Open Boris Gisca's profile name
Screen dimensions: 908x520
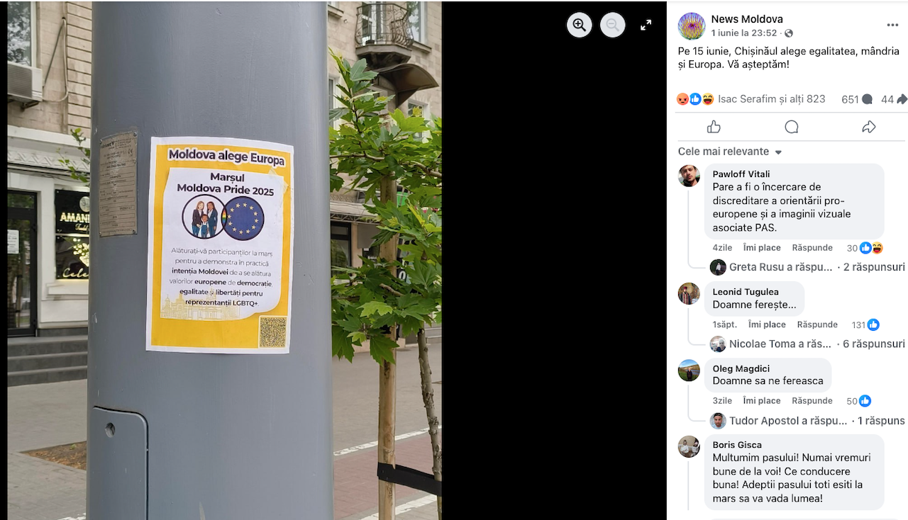click(x=737, y=445)
